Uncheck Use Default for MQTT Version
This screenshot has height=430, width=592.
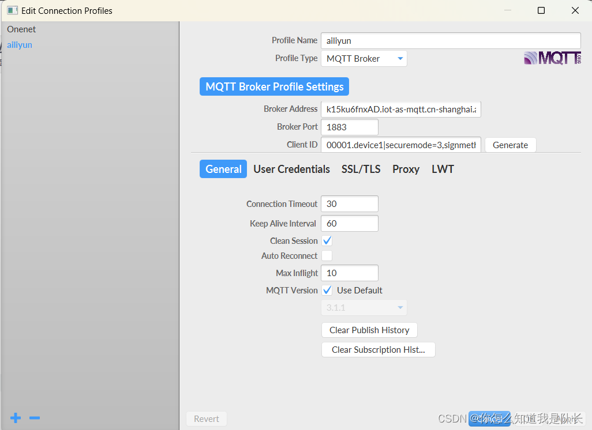click(x=327, y=290)
